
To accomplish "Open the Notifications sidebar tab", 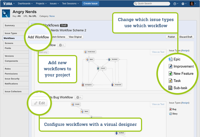I will (16, 84).
